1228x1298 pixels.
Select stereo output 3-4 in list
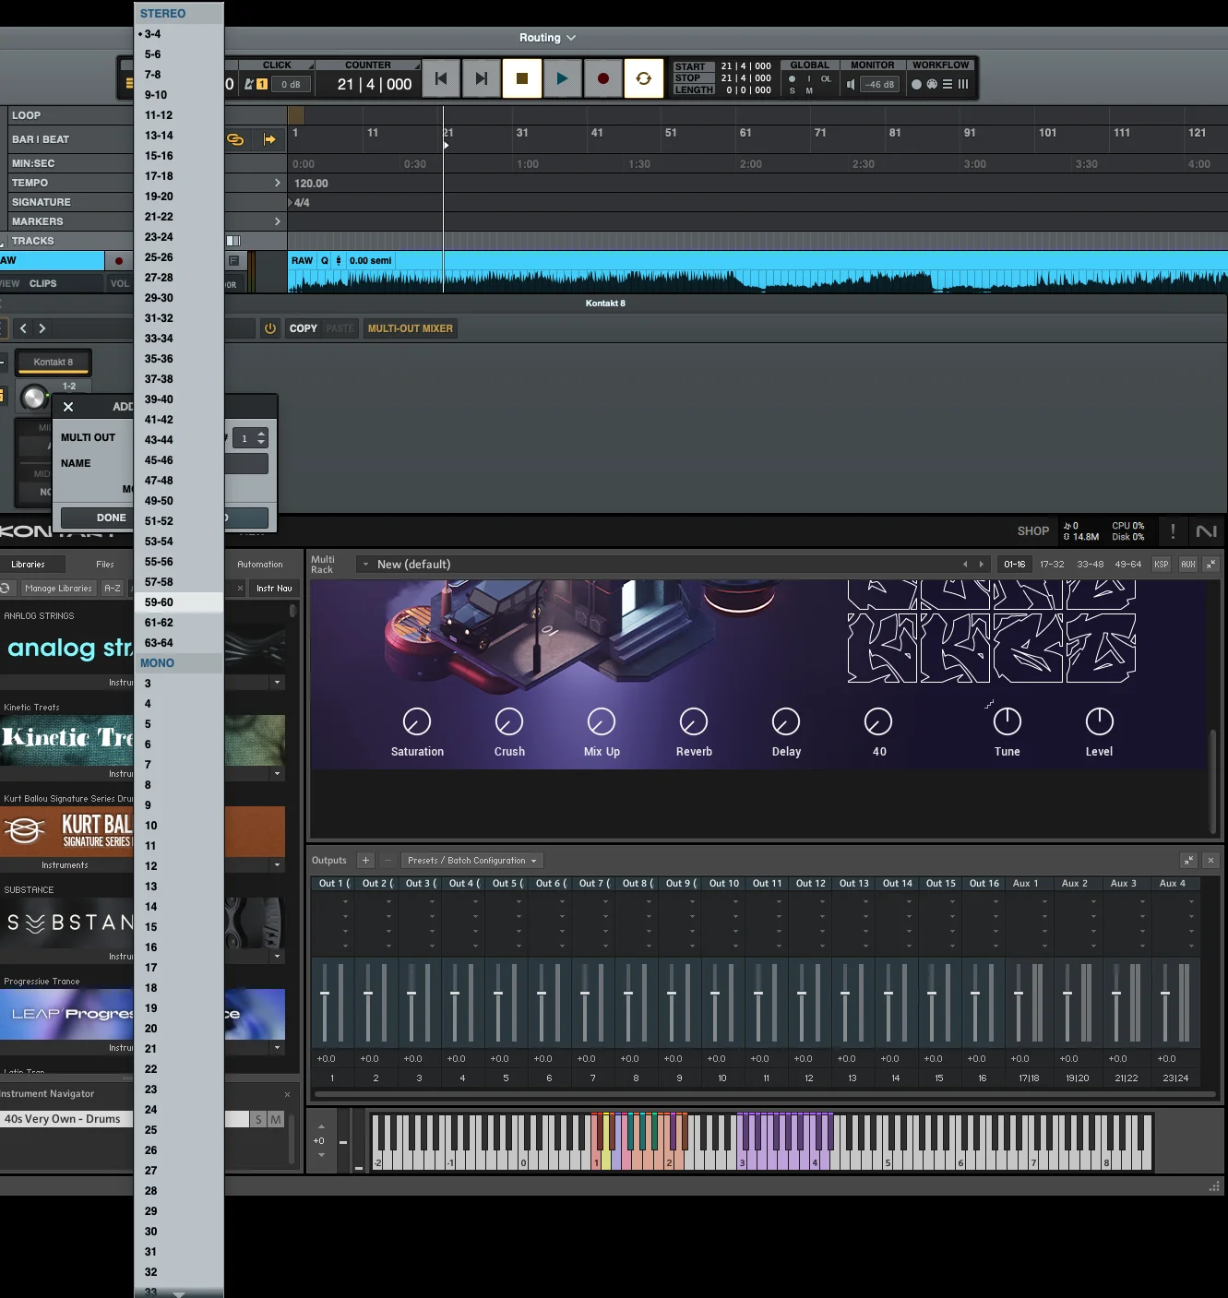click(179, 34)
